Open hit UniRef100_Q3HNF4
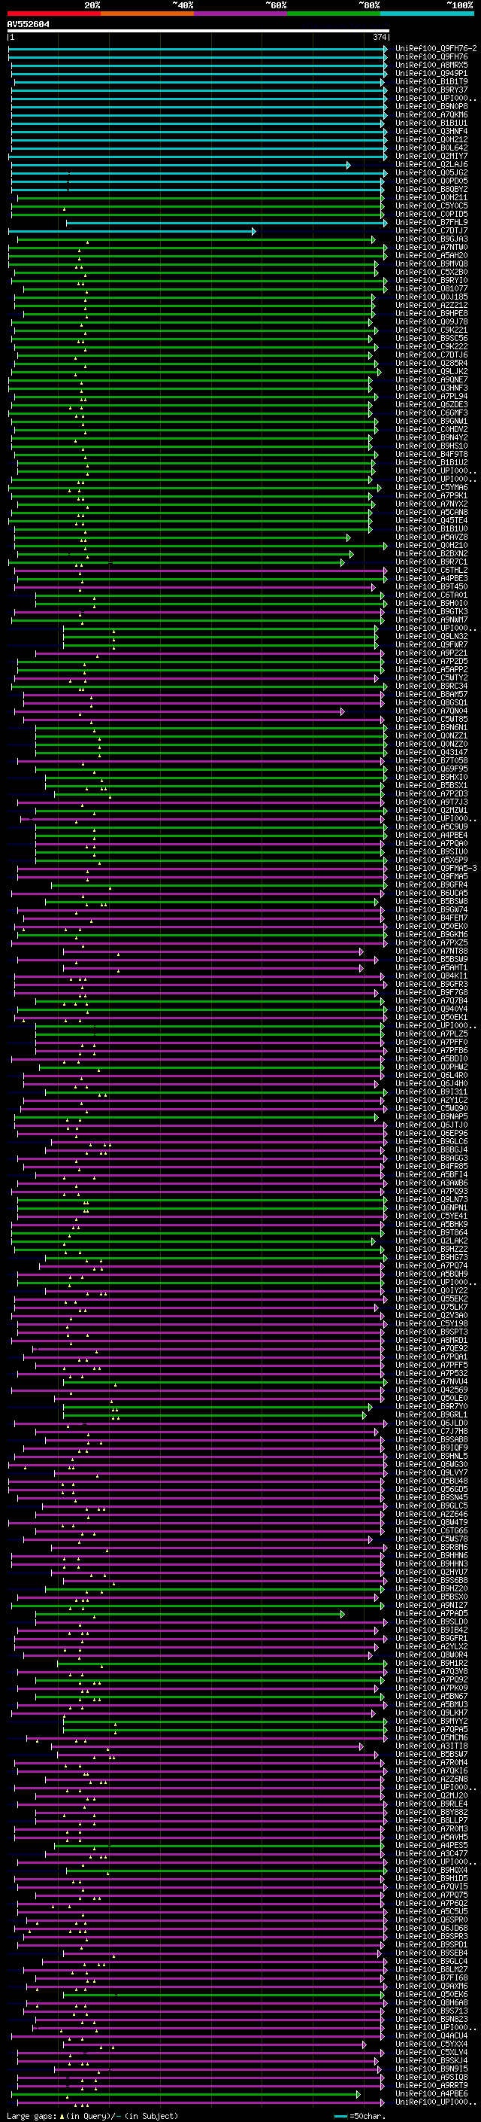 431,132
